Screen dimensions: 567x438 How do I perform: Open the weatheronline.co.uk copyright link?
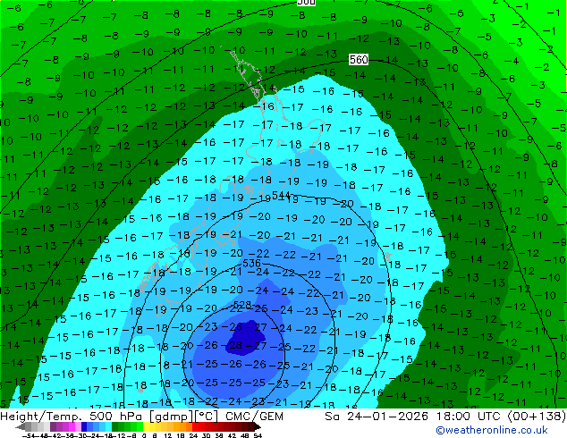point(492,430)
